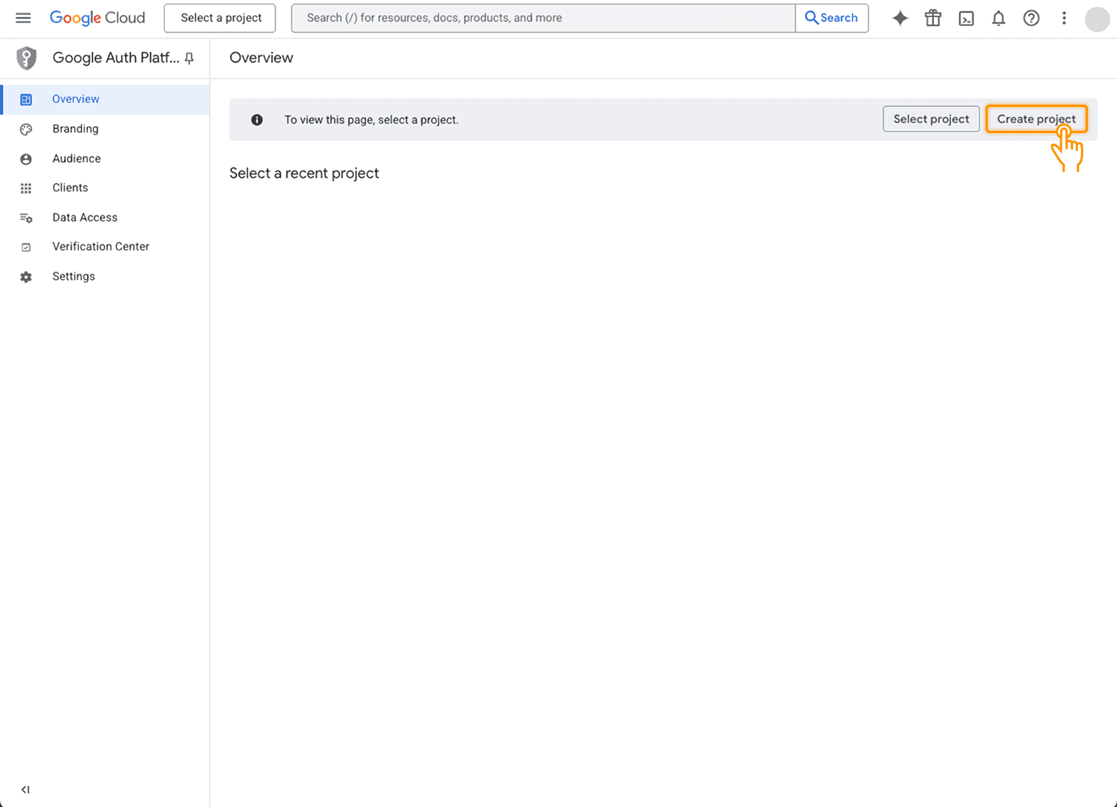Image resolution: width=1117 pixels, height=807 pixels.
Task: Click the info icon in banner
Action: click(257, 120)
